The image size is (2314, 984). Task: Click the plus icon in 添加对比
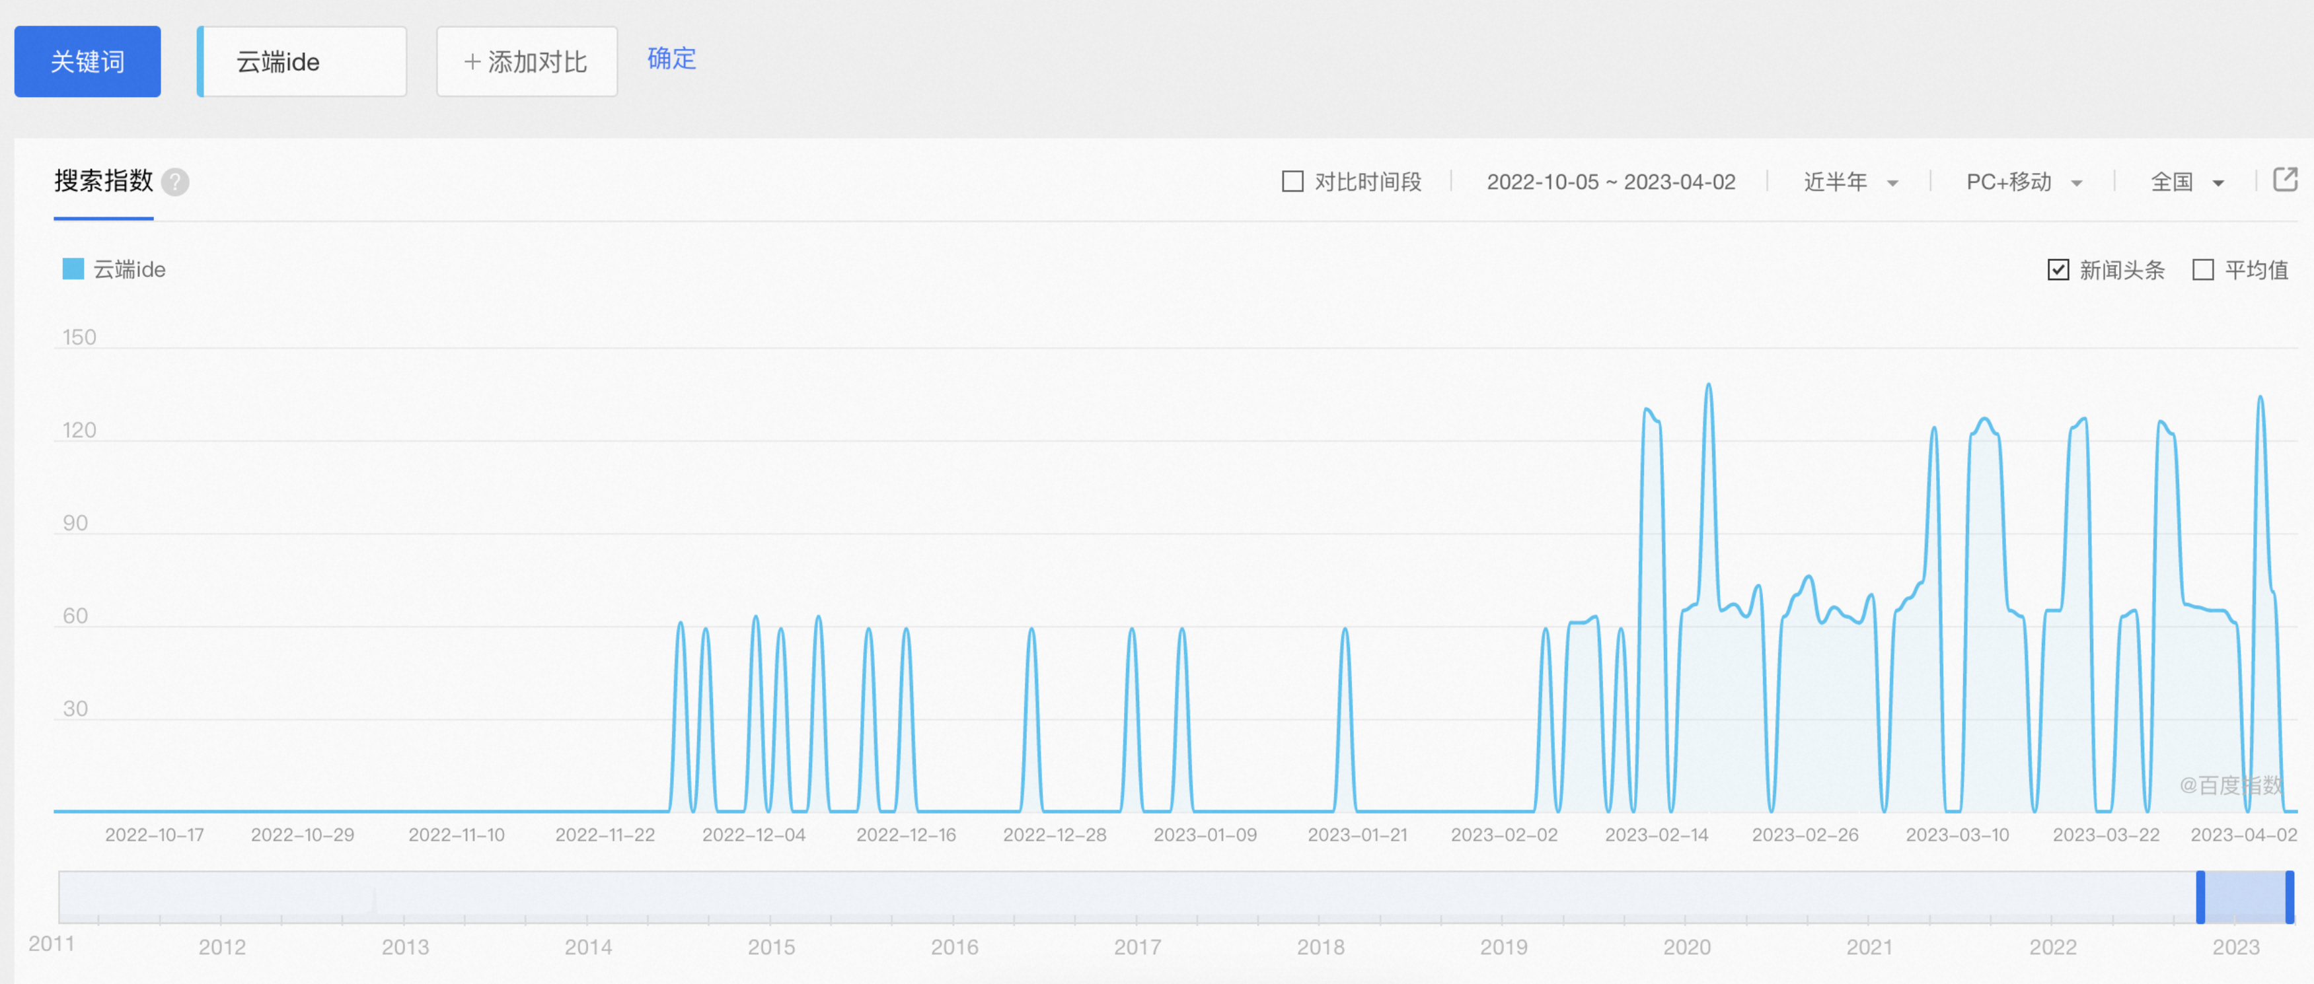(472, 62)
